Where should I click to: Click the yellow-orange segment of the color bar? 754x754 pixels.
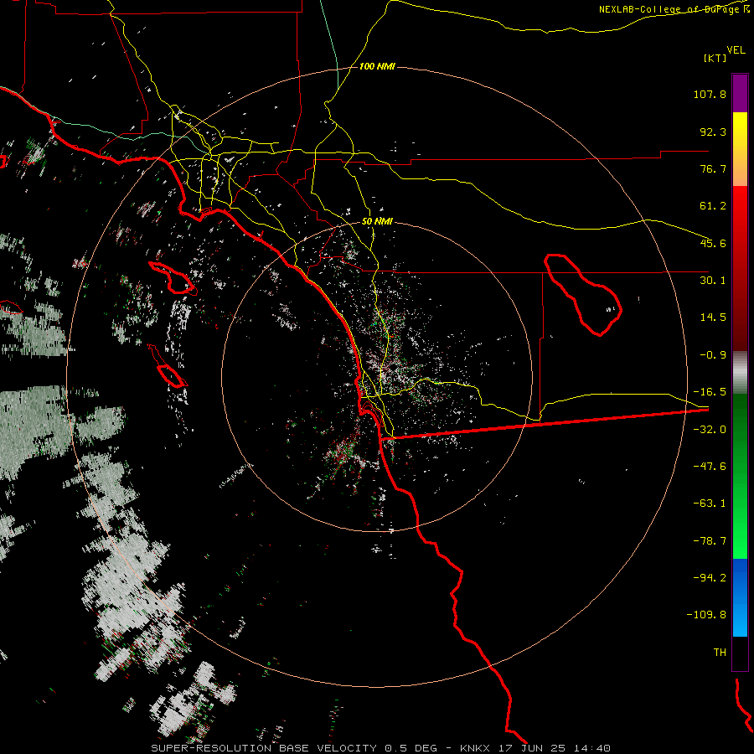pyautogui.click(x=740, y=149)
